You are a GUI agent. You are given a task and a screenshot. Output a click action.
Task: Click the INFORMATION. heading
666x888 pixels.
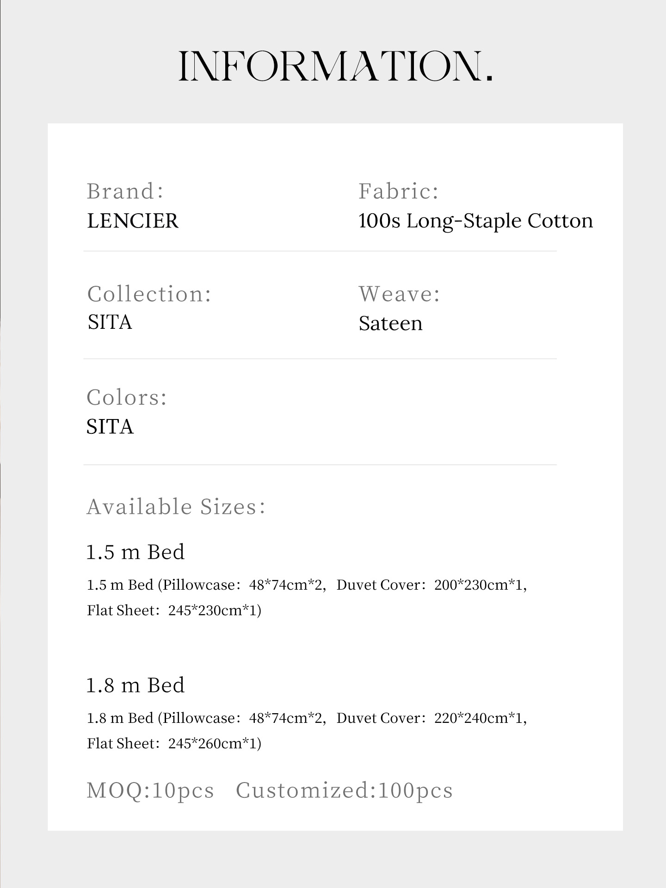point(336,66)
